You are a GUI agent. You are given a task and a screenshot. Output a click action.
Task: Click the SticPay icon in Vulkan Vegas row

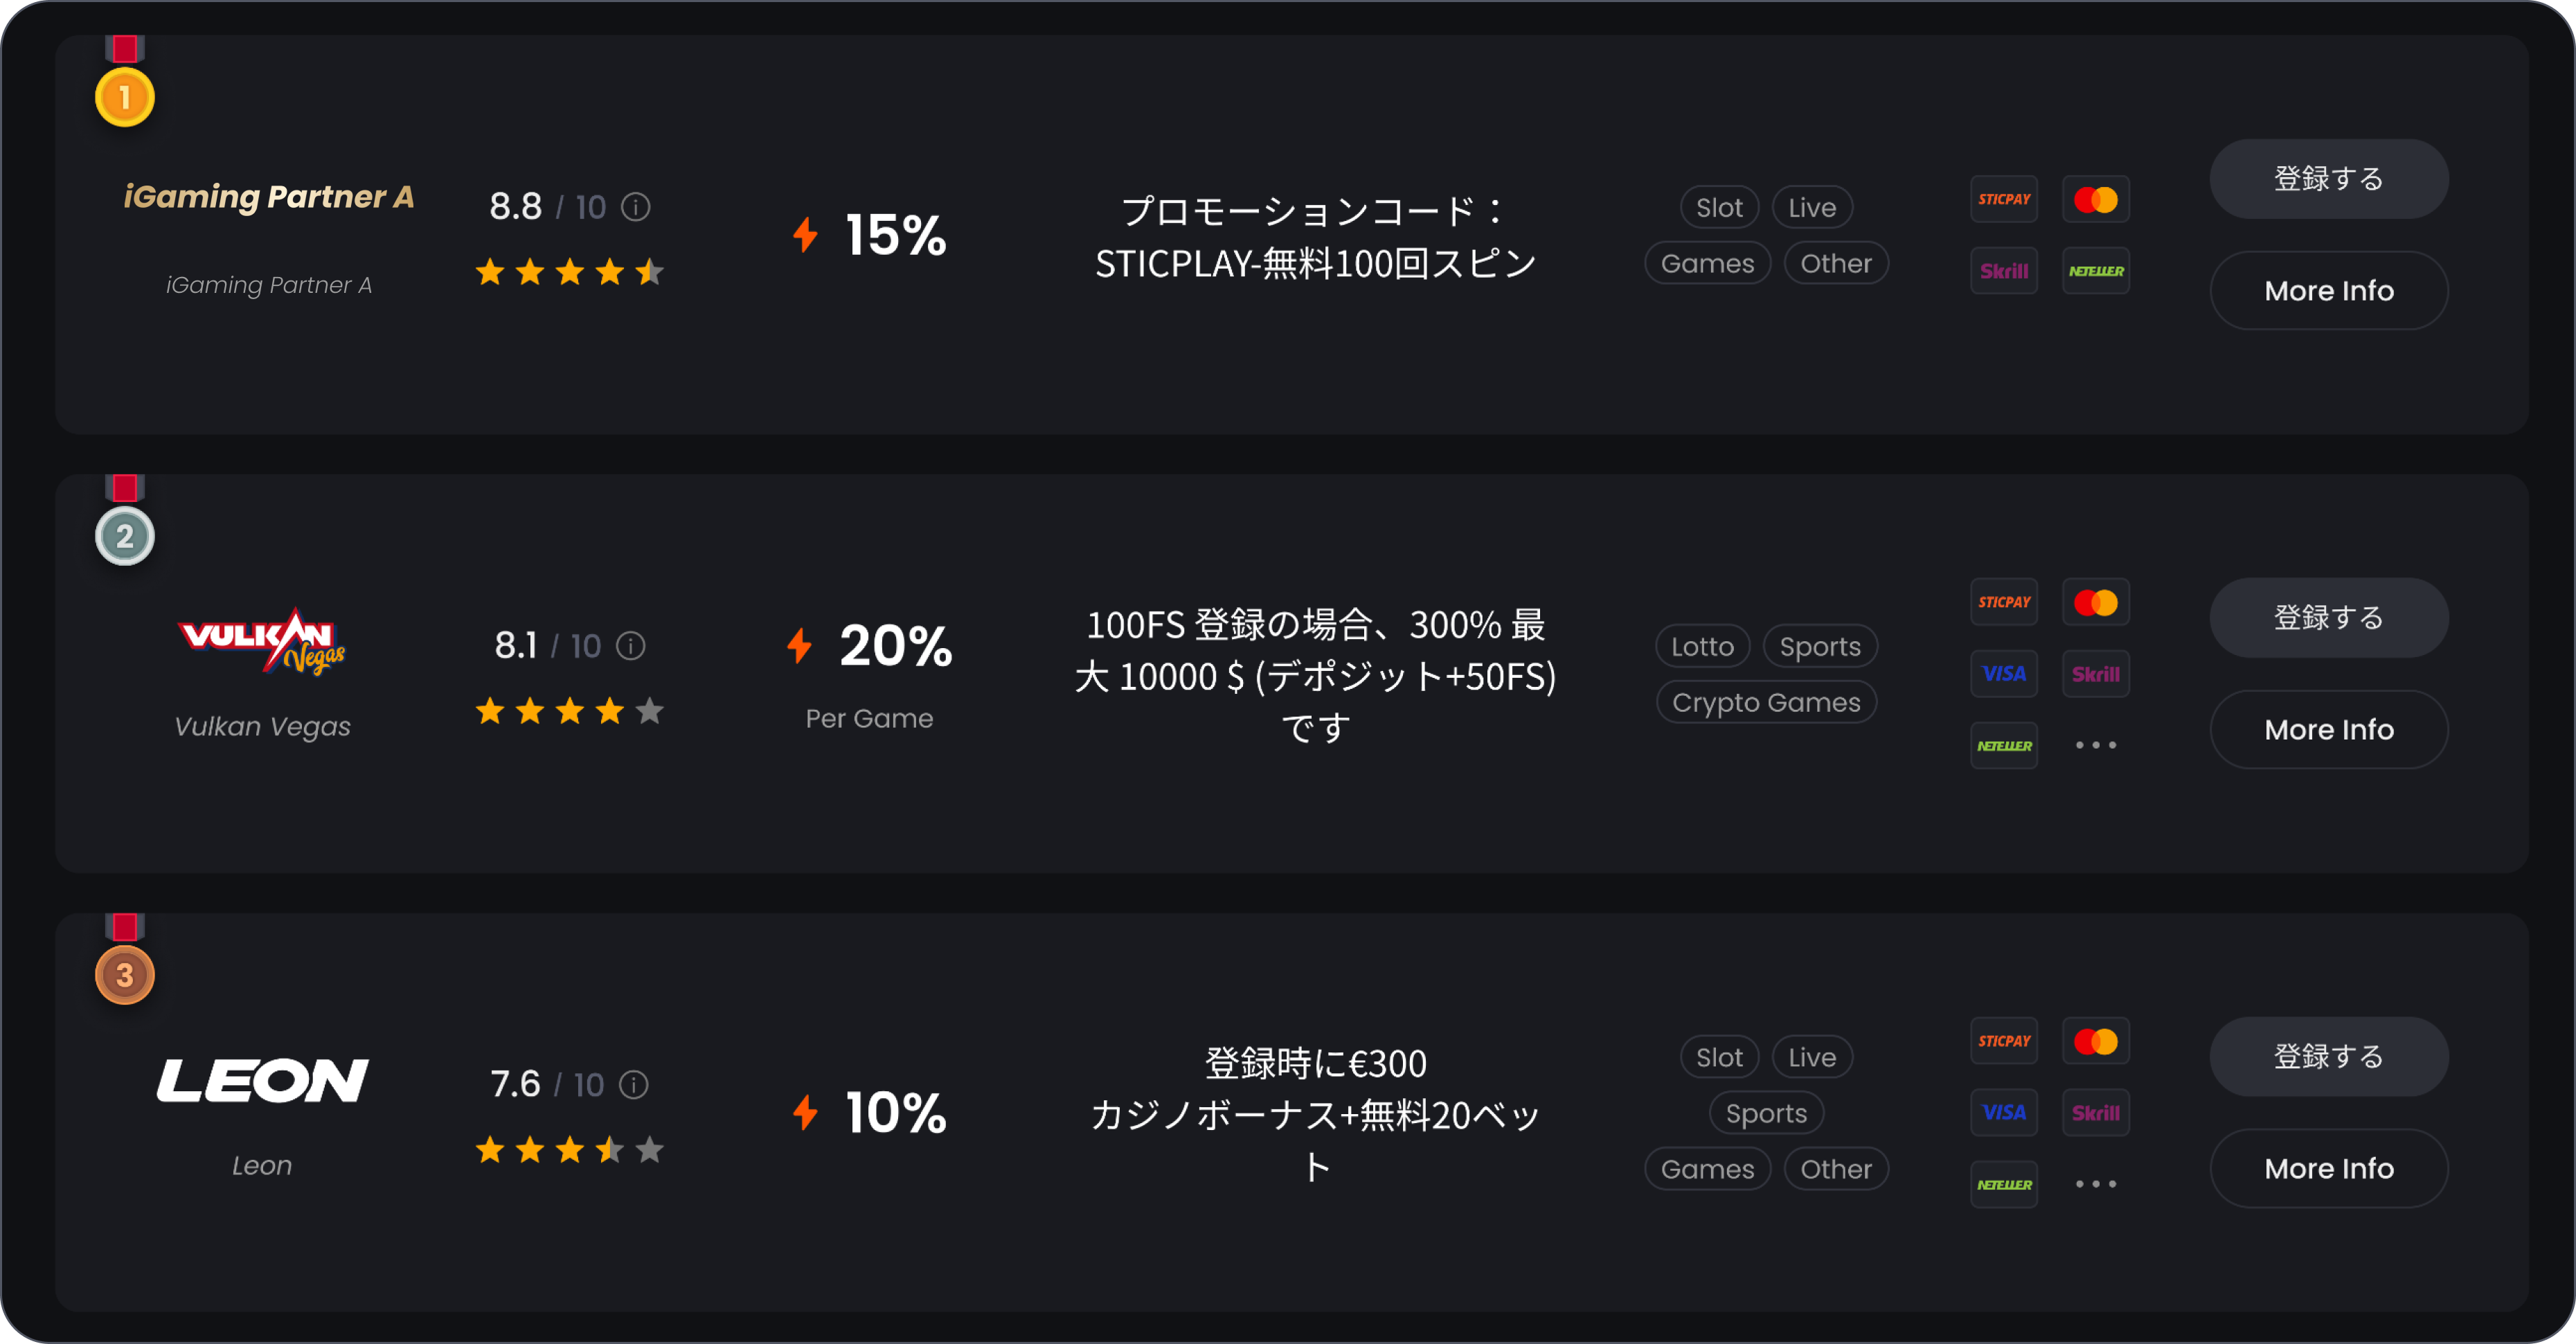tap(2004, 602)
